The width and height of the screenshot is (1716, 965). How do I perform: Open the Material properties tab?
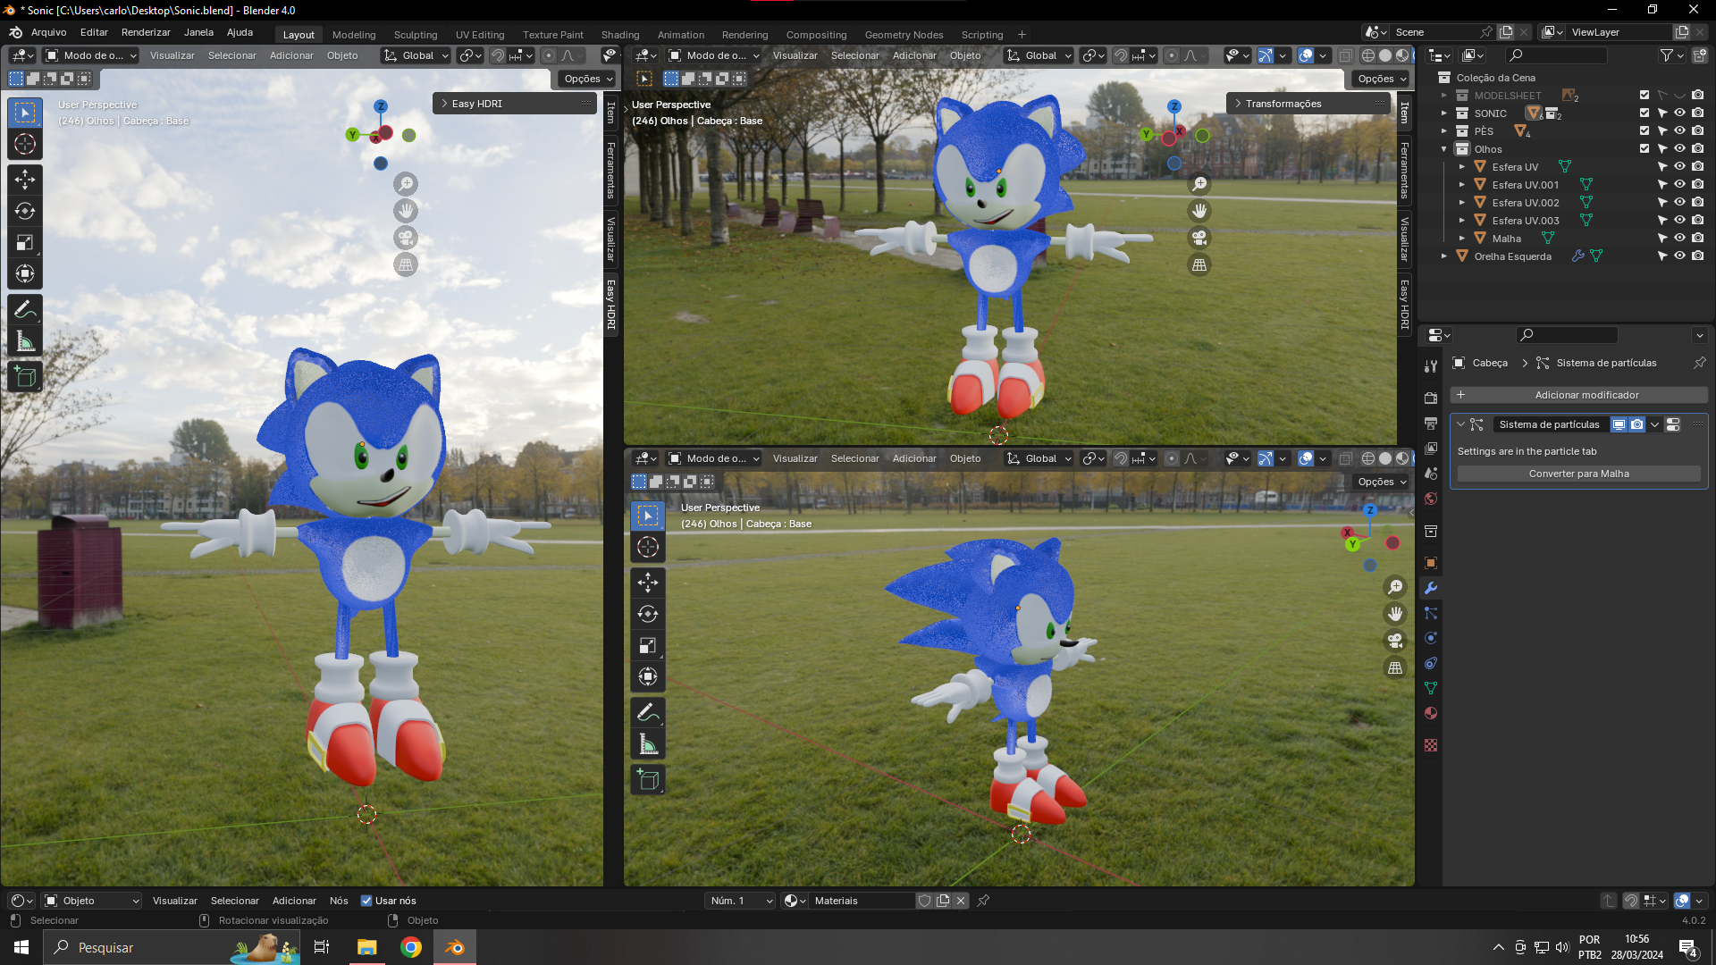pyautogui.click(x=1431, y=713)
